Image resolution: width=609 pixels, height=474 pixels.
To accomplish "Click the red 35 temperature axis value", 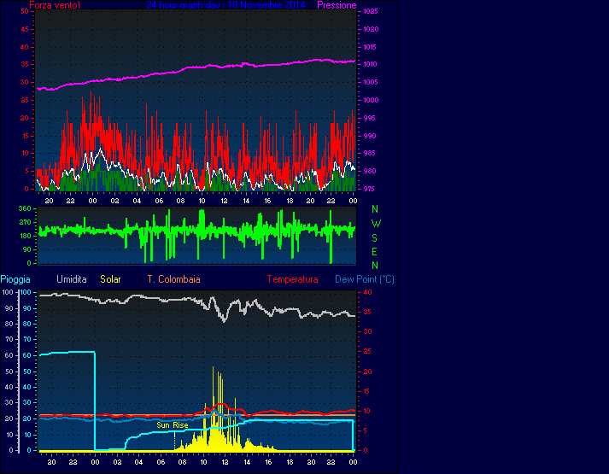I will coord(367,312).
